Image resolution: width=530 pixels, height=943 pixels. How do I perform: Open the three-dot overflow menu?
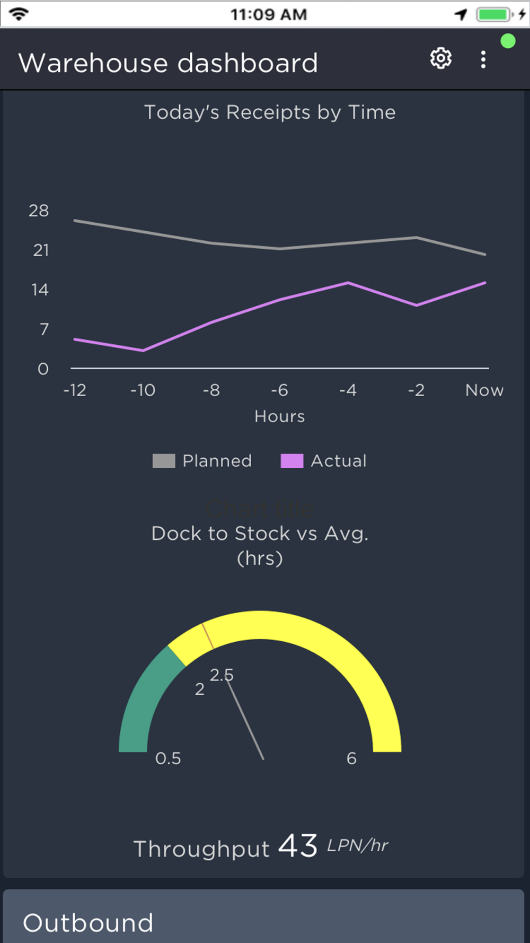(x=483, y=59)
